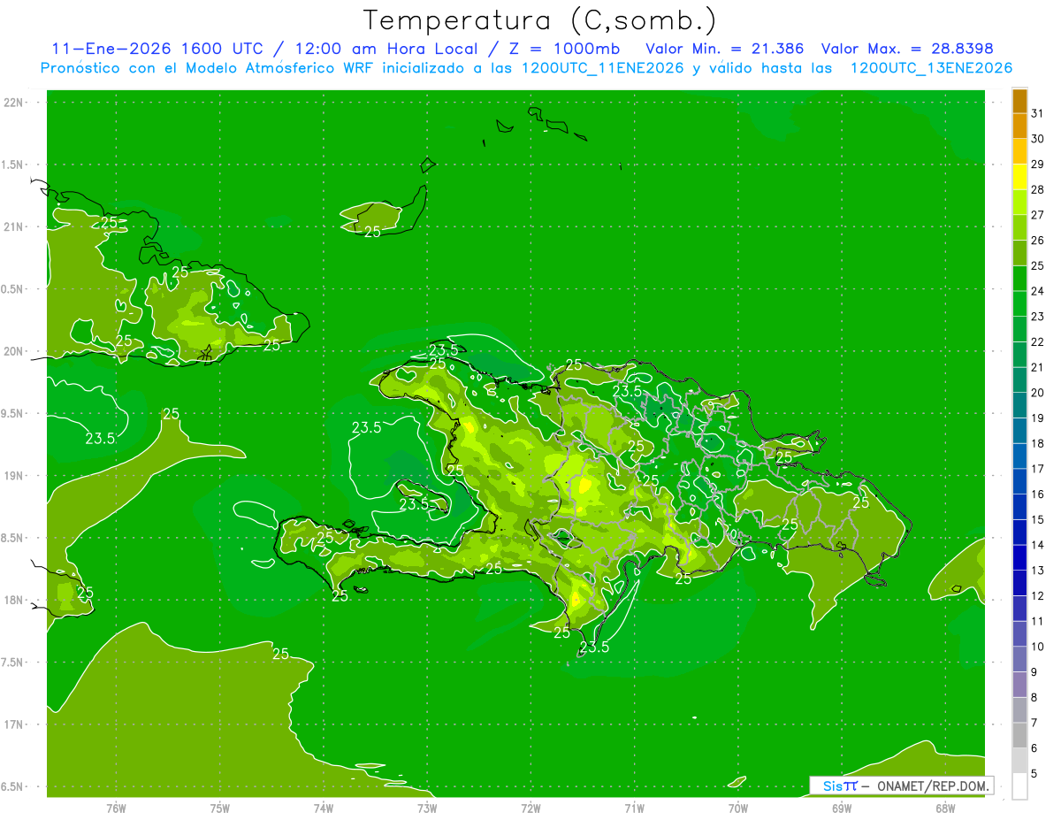The width and height of the screenshot is (1061, 820).
Task: Click longitude label 74W
Action: coord(324,809)
